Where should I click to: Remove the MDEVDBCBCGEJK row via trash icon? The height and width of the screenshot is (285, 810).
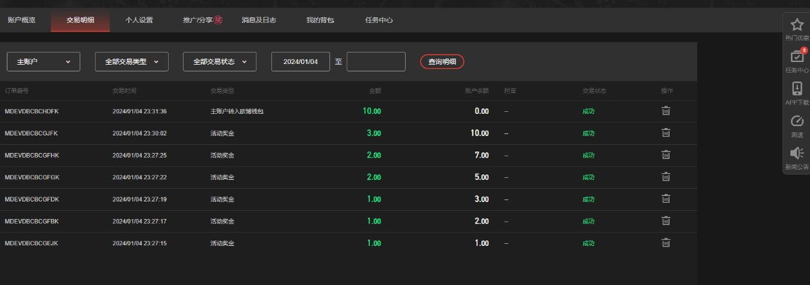point(666,243)
